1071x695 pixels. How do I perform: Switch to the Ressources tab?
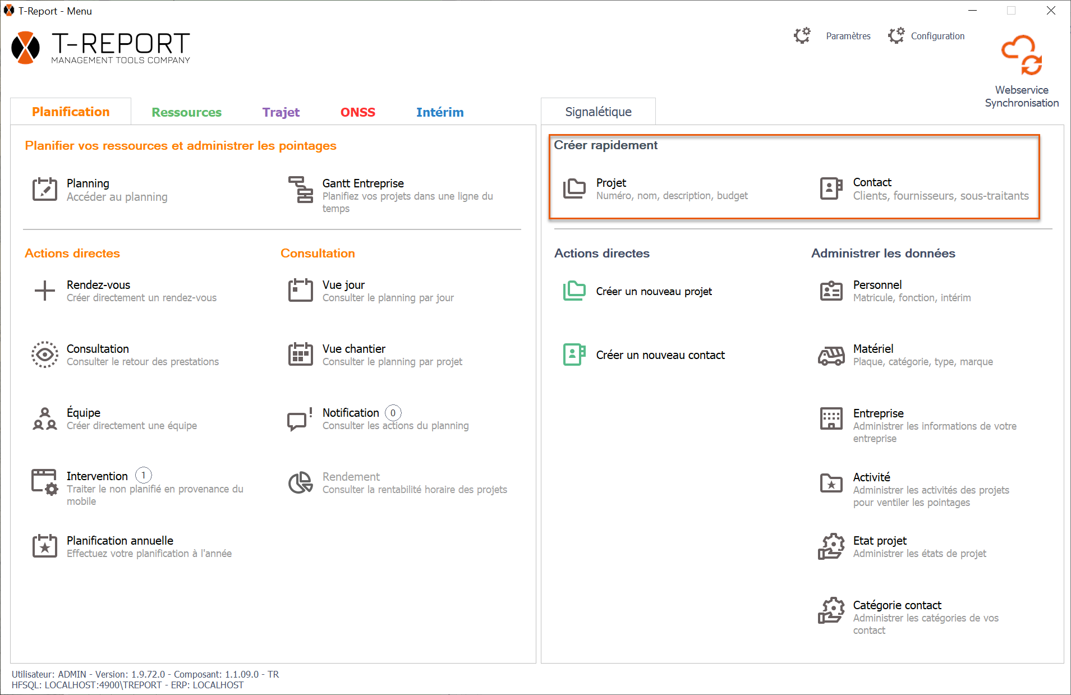(x=186, y=112)
